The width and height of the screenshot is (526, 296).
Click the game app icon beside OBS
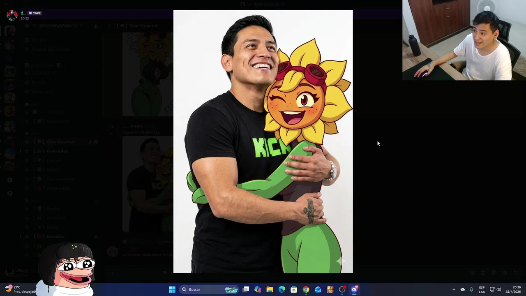coord(330,289)
